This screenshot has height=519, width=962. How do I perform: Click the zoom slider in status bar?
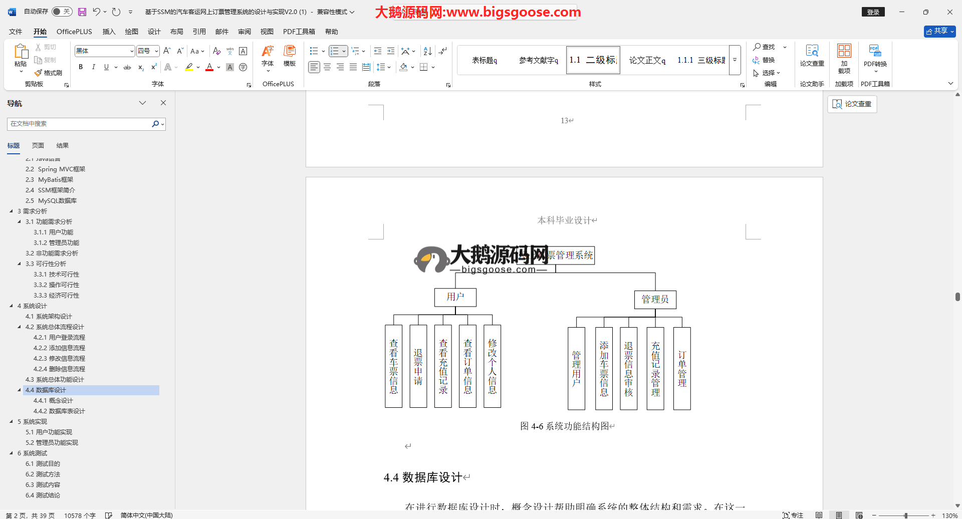pos(905,515)
